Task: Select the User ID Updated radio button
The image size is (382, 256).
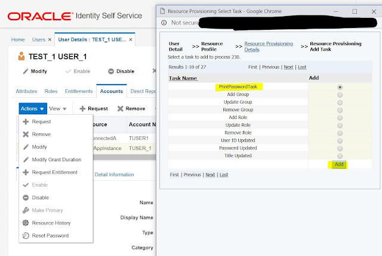Action: (340, 141)
